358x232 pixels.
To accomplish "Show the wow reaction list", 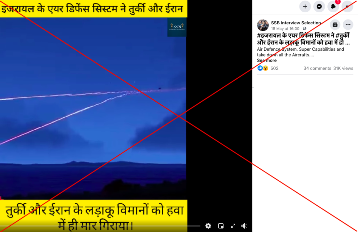I will pyautogui.click(x=265, y=68).
